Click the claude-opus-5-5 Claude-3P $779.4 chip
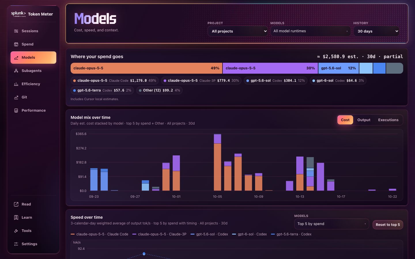The height and width of the screenshot is (259, 415). point(201,81)
